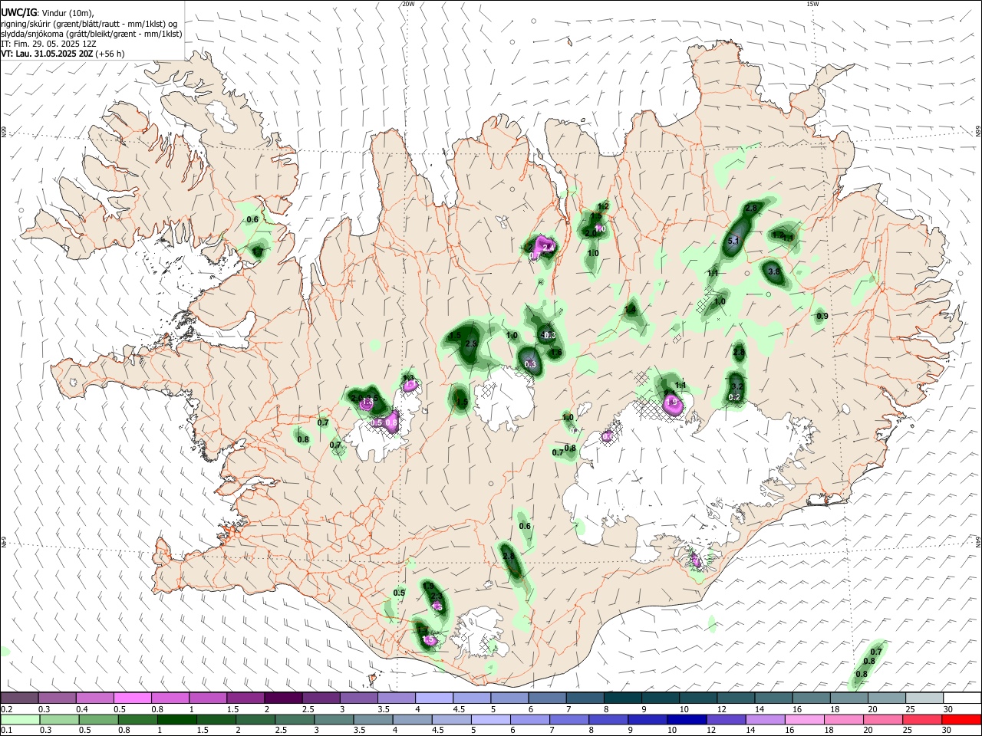Screen dimensions: 982x736
Task: Click the 'VT: Lau. 31.05.2025 20Z (+56 h)' line
Action: pos(63,54)
